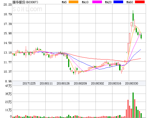The height and width of the screenshot is (118, 161).
Task: Click the 14.58 price axis label
Action: click(8, 43)
